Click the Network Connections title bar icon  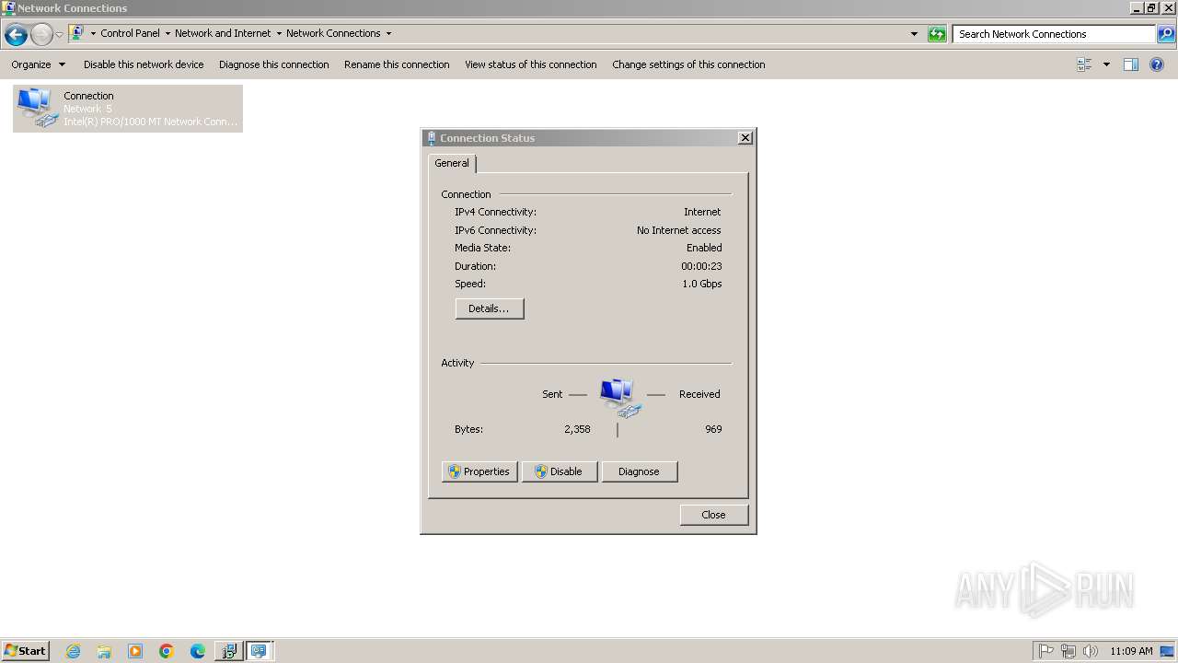click(x=8, y=7)
